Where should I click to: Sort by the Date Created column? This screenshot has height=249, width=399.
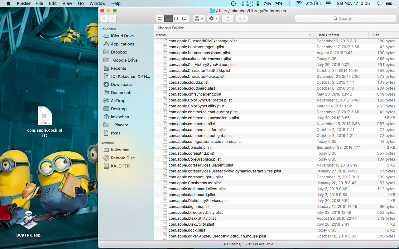click(328, 35)
